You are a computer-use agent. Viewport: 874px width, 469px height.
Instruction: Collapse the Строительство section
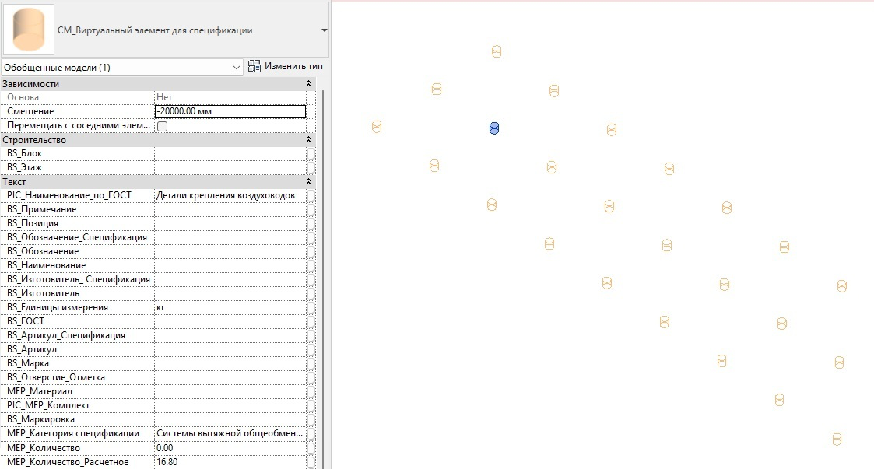(x=308, y=140)
